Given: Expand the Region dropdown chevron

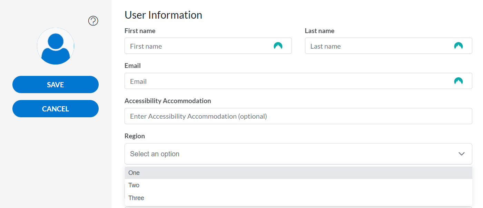Looking at the screenshot, I should point(462,154).
